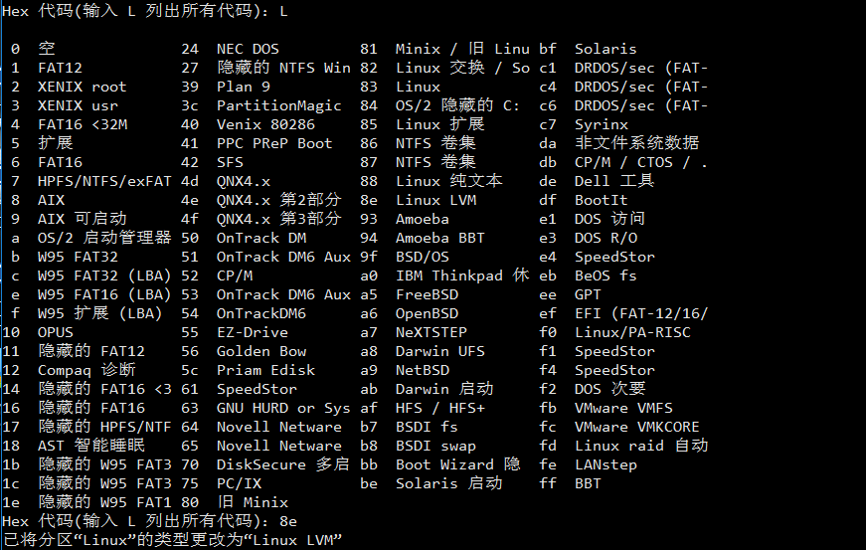
Task: Click 'Compaq 诊断' entry
Action: [x=87, y=370]
